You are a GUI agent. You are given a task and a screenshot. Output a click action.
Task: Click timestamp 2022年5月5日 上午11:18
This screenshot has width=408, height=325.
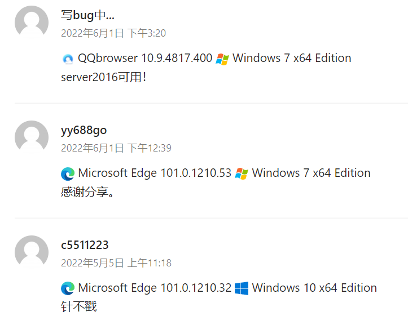pyautogui.click(x=116, y=263)
